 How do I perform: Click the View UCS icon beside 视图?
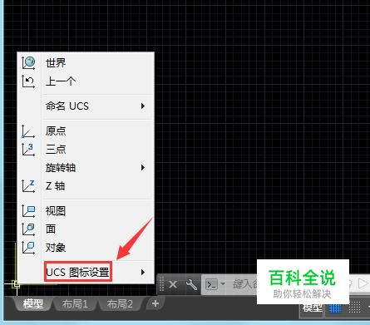(x=28, y=211)
